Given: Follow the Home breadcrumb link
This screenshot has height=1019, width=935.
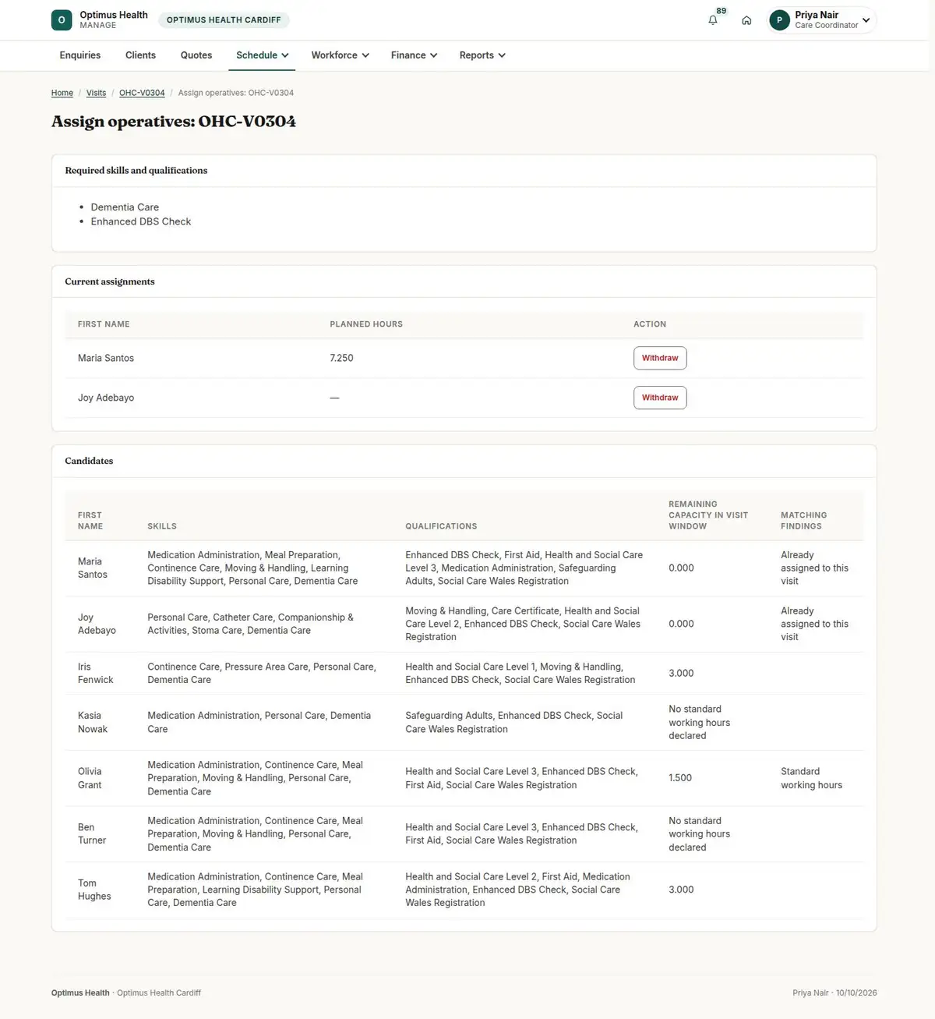Looking at the screenshot, I should click(62, 93).
